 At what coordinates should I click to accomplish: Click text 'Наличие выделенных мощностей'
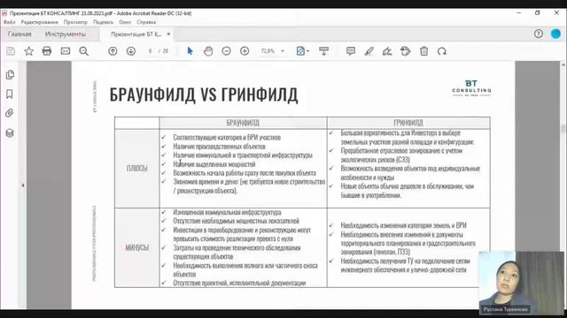point(214,164)
